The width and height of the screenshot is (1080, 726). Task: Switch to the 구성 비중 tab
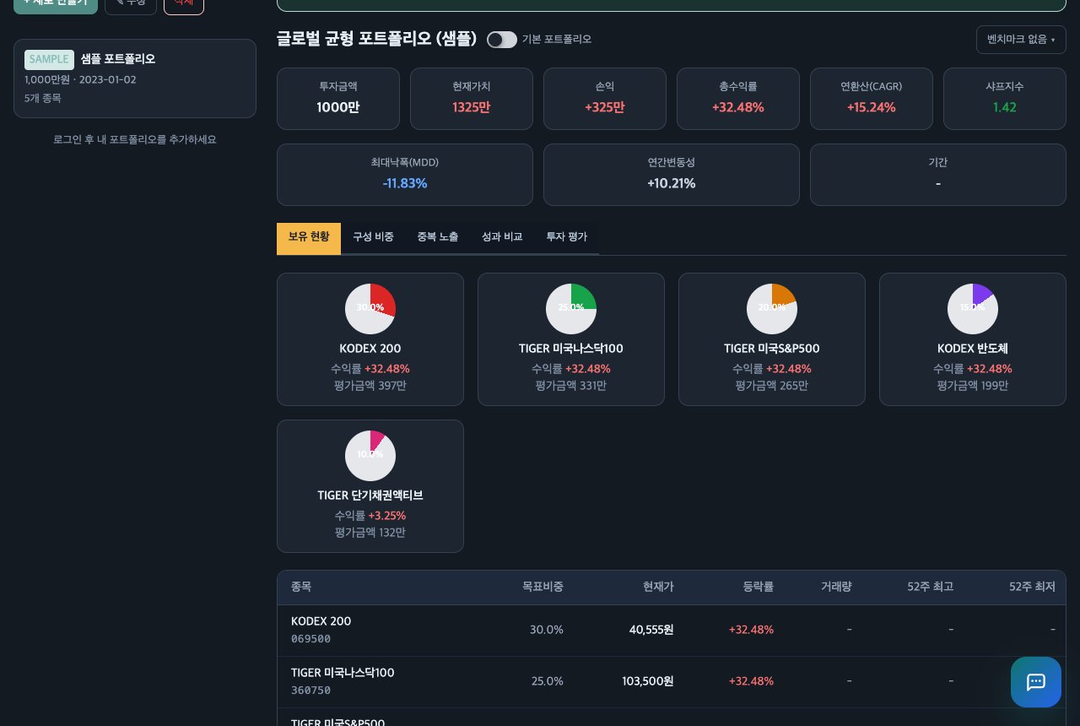click(x=373, y=237)
